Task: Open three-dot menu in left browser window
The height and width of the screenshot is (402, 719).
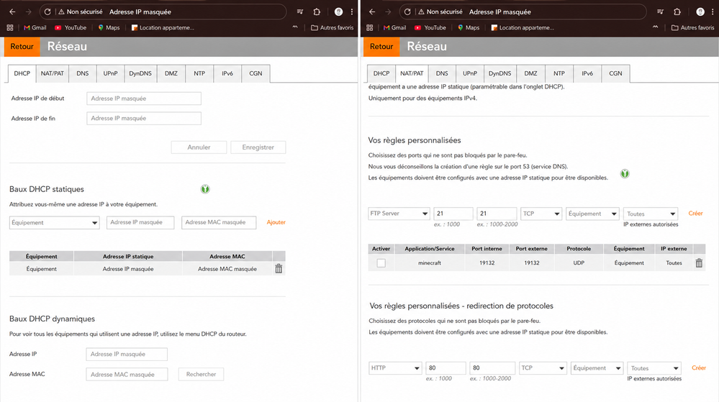Action: point(352,12)
